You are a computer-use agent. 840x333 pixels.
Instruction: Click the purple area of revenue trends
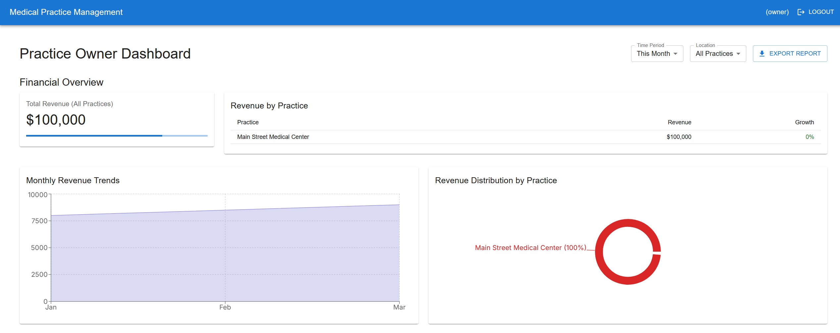225,258
